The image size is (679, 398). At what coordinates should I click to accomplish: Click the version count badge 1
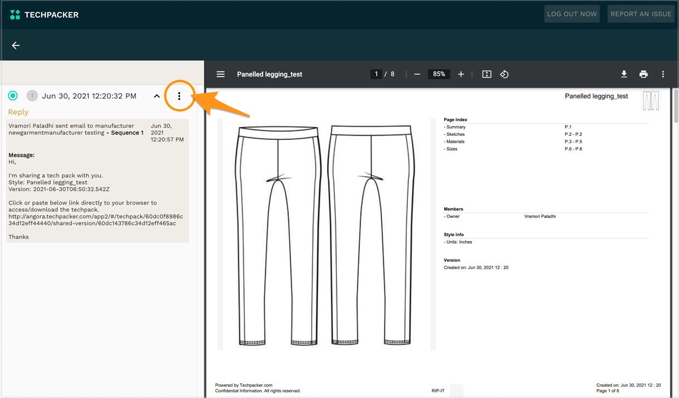[x=32, y=96]
